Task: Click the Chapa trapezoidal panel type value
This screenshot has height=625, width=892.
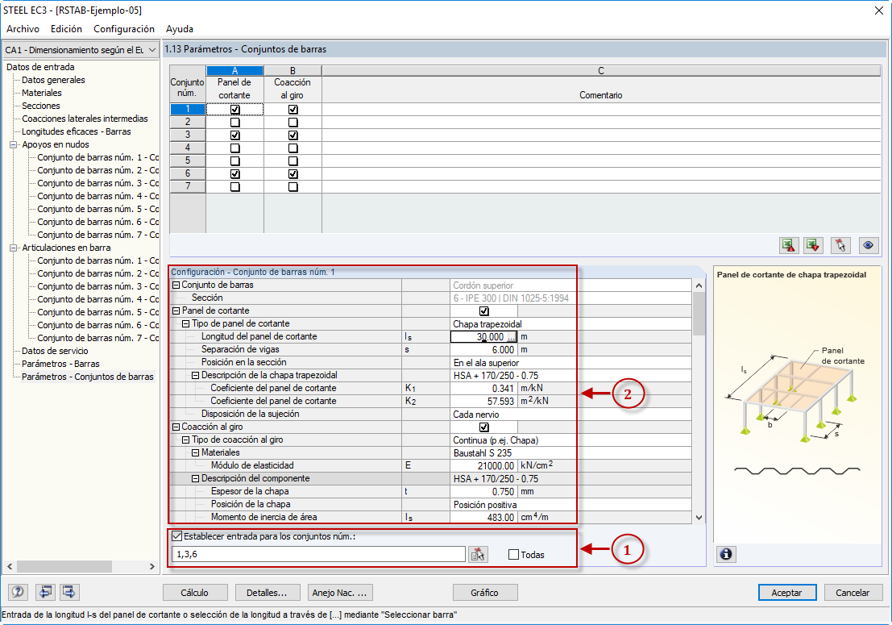Action: (x=487, y=324)
